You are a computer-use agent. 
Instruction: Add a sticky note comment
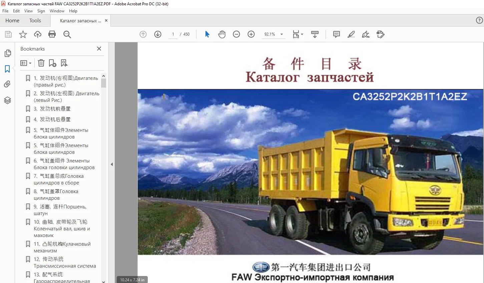(x=337, y=34)
